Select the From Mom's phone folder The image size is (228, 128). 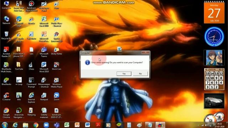pyautogui.click(x=19, y=52)
